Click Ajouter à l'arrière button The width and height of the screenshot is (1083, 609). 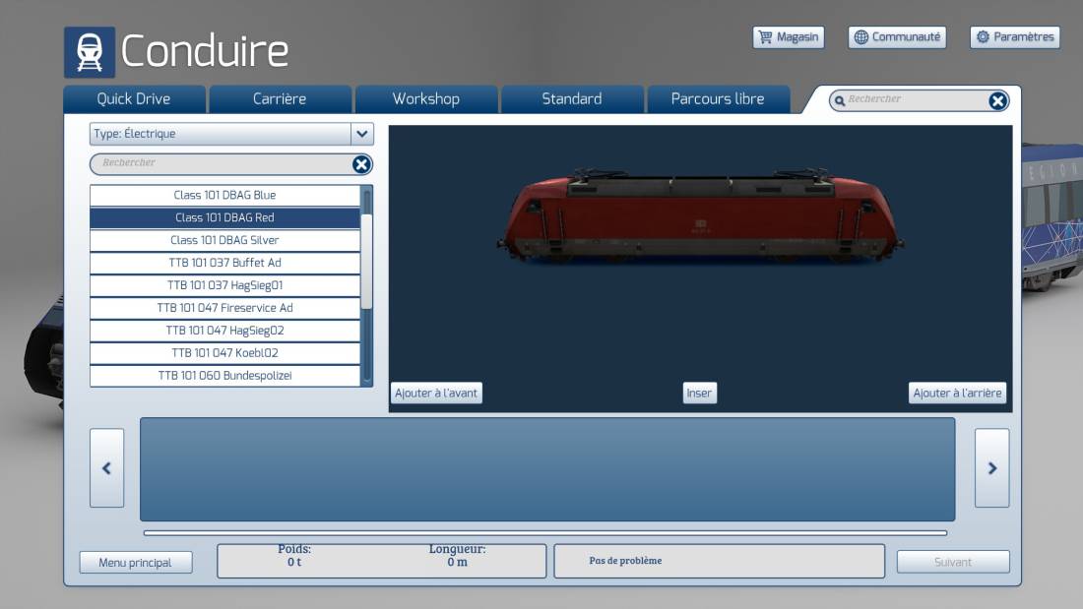tap(957, 393)
